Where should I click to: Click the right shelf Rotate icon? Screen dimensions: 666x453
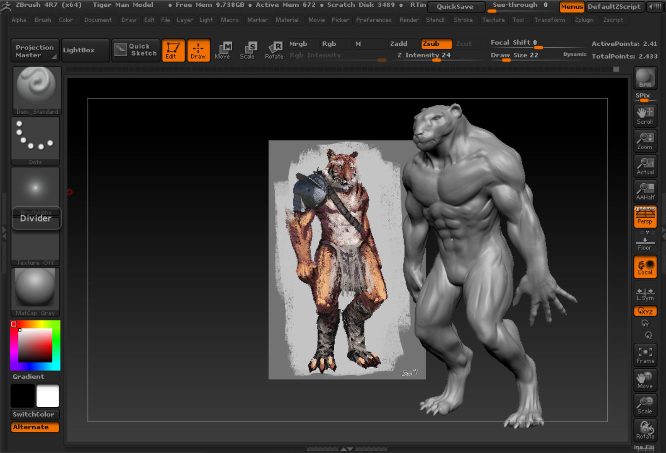(645, 430)
